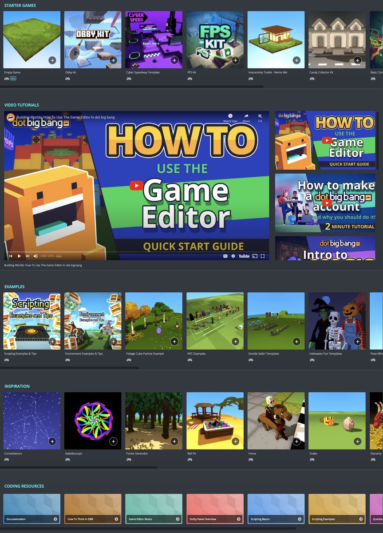383x533 pixels.
Task: Click the 'Ball Pit' title text
Action: coord(192,453)
